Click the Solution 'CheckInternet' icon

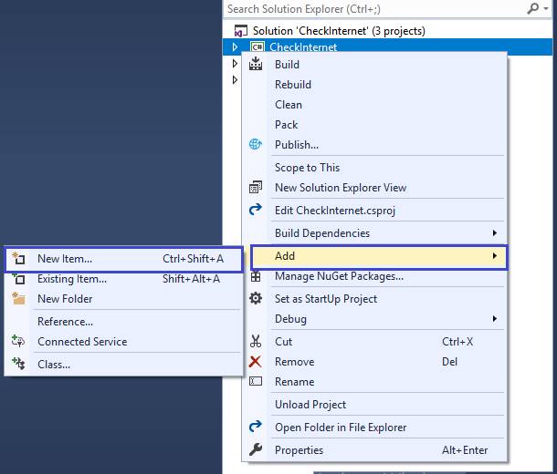click(x=240, y=31)
